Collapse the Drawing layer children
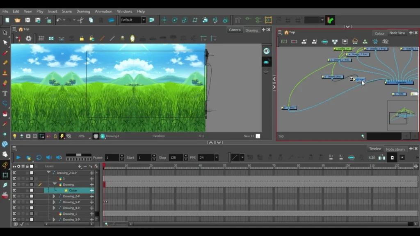420x236 pixels. click(55, 184)
